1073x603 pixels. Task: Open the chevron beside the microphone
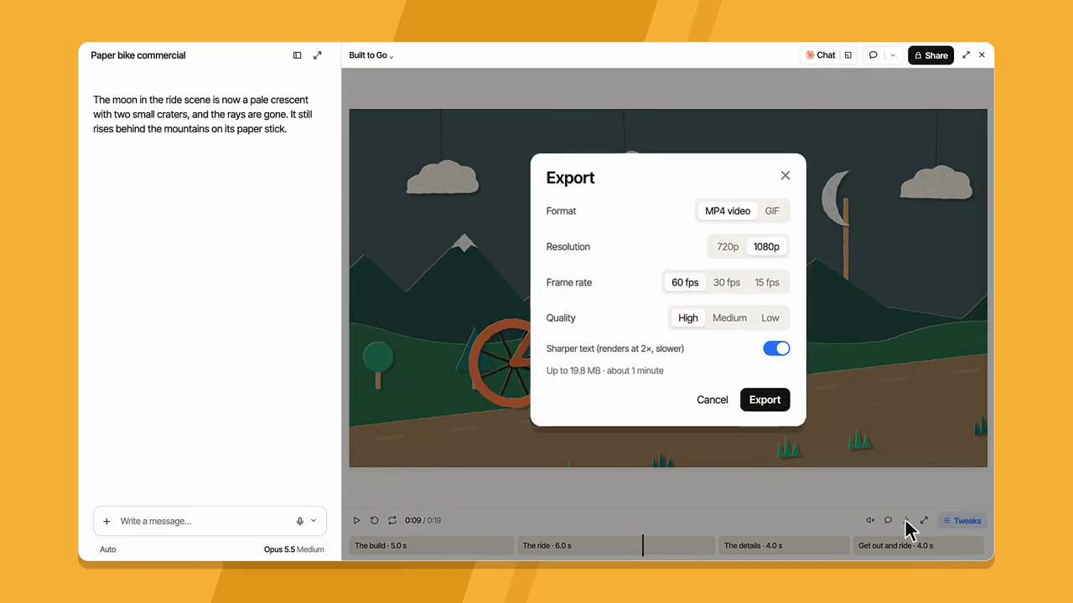314,521
